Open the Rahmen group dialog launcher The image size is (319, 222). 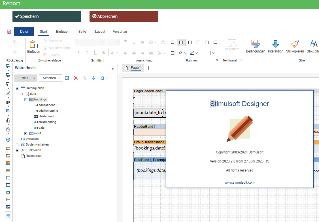(217, 60)
